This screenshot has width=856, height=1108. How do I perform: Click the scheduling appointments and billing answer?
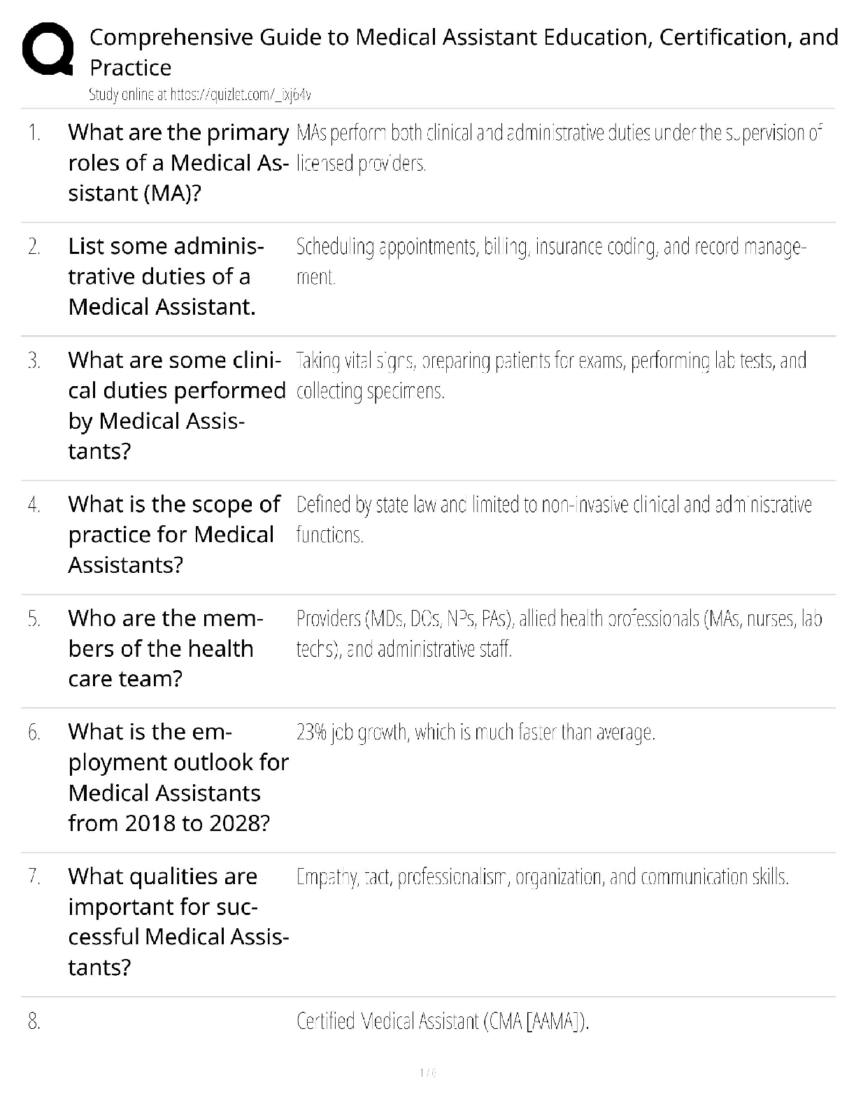point(551,262)
